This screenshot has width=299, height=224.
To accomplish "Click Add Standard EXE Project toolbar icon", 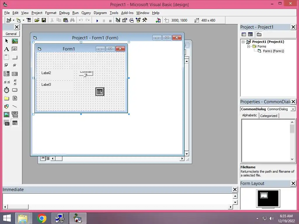I will [x=8, y=20].
